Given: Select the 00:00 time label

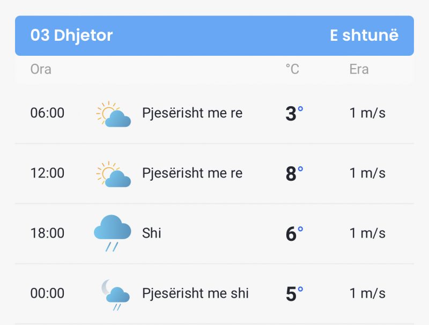Looking at the screenshot, I should click(47, 293).
